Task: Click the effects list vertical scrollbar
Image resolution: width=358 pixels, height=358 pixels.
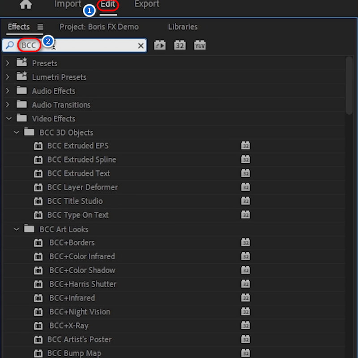Action: (x=349, y=85)
